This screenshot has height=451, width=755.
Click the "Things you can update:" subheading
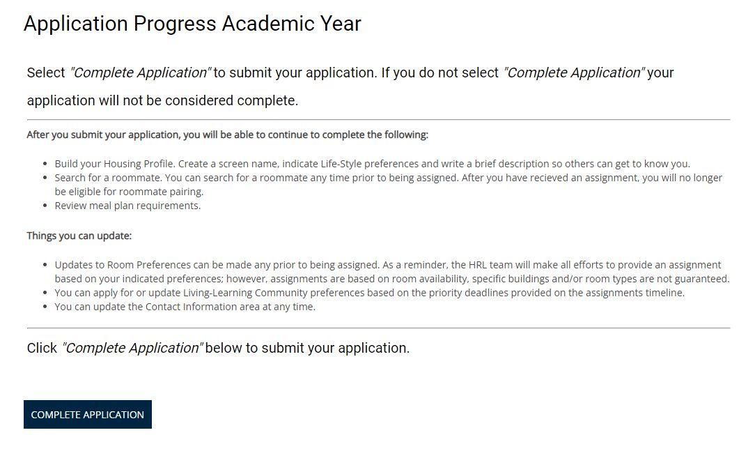pos(79,235)
